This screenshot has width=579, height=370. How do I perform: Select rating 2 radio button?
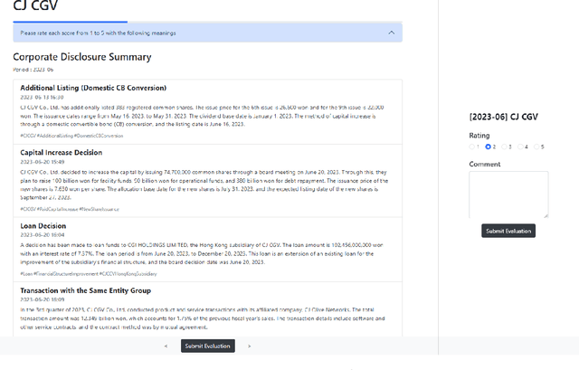pyautogui.click(x=489, y=146)
